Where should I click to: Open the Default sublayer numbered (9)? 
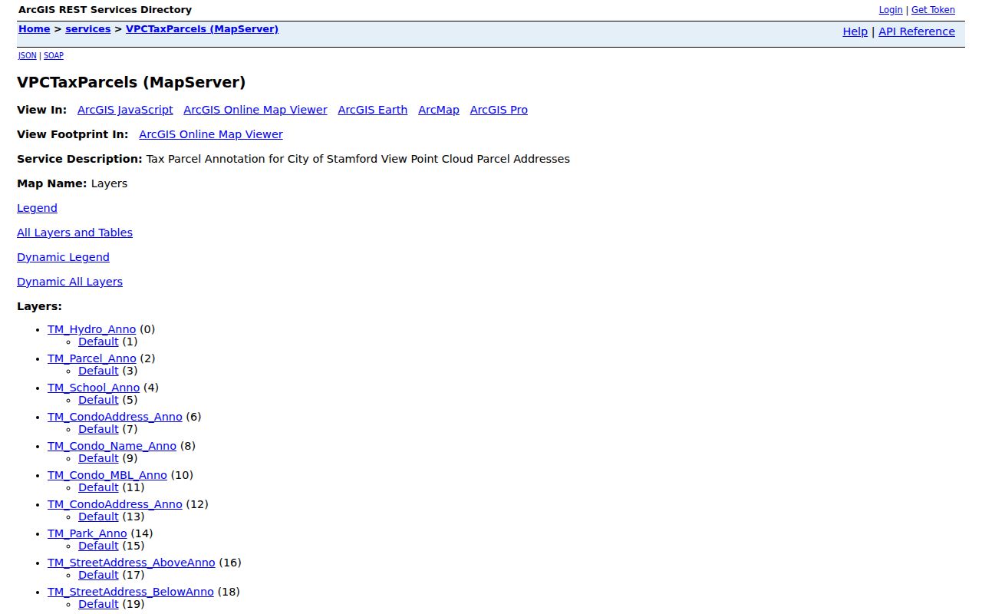98,458
